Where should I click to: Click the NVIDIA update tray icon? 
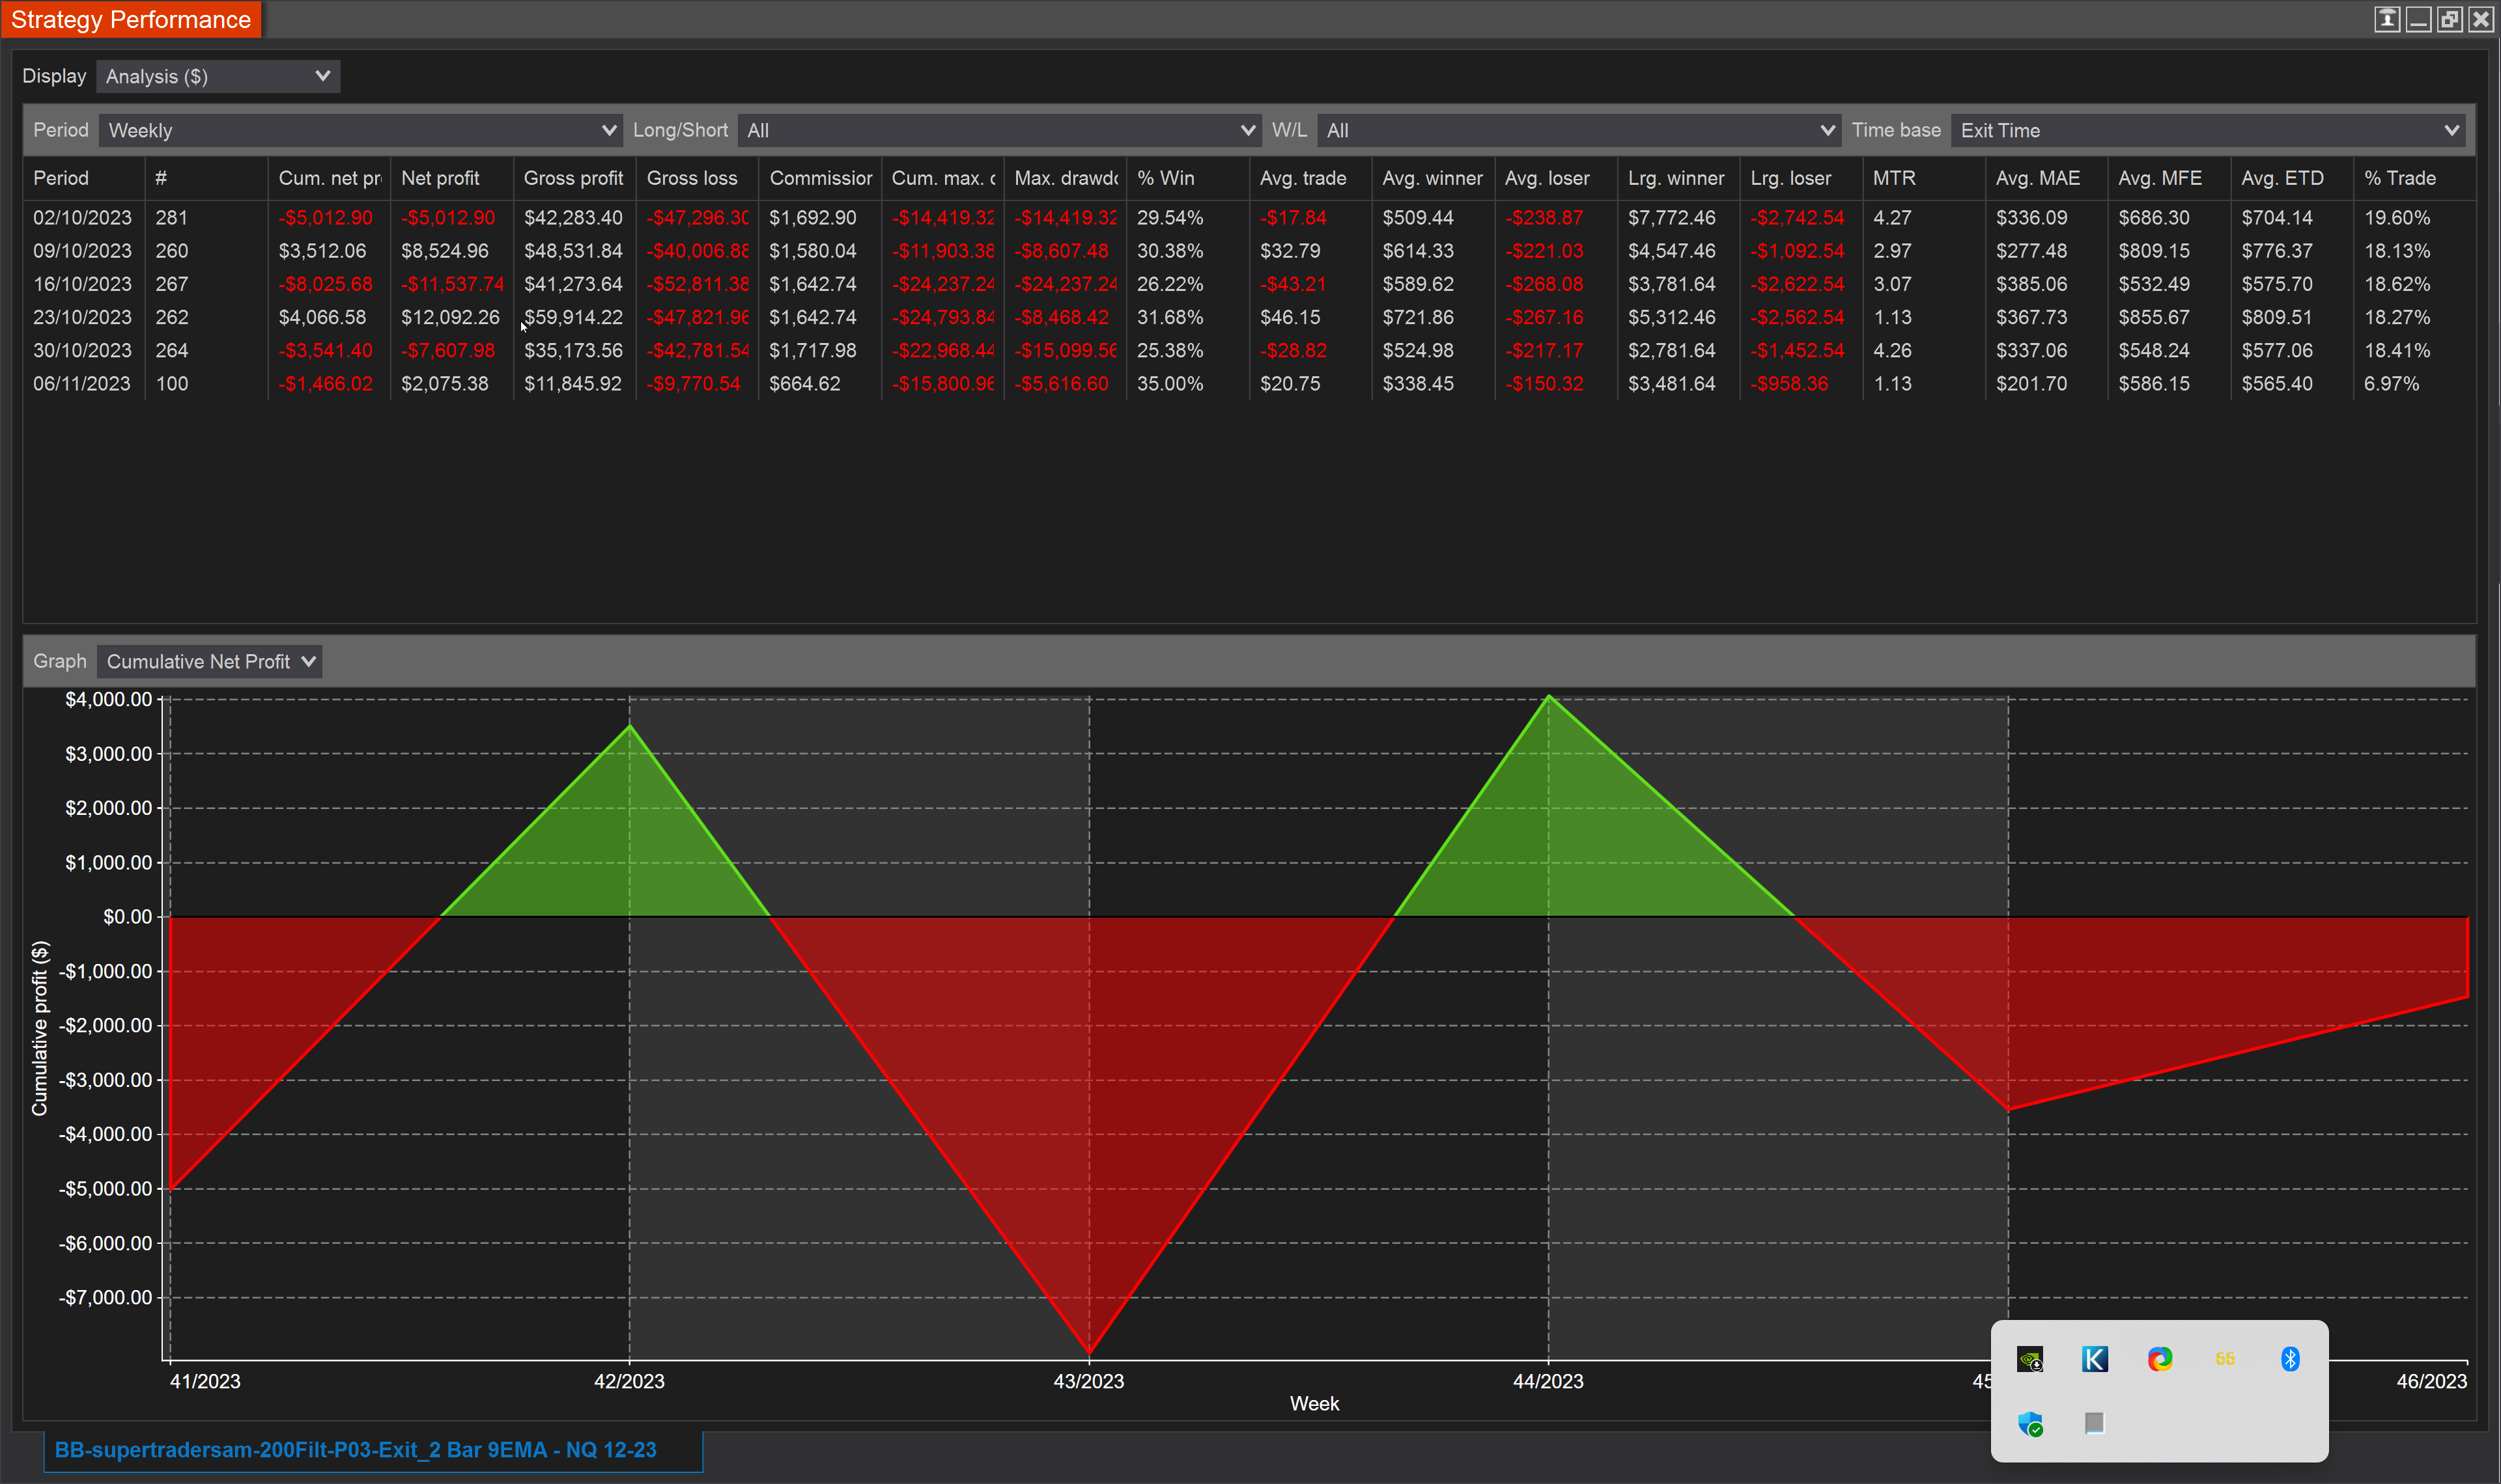(2030, 1359)
